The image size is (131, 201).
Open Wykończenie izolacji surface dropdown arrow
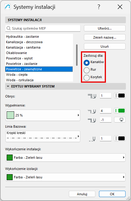point(123,177)
